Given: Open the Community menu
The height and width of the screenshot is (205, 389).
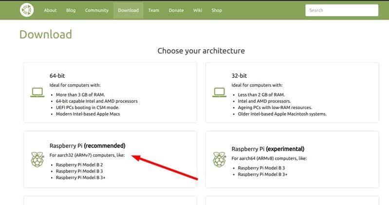Looking at the screenshot, I should [x=97, y=10].
